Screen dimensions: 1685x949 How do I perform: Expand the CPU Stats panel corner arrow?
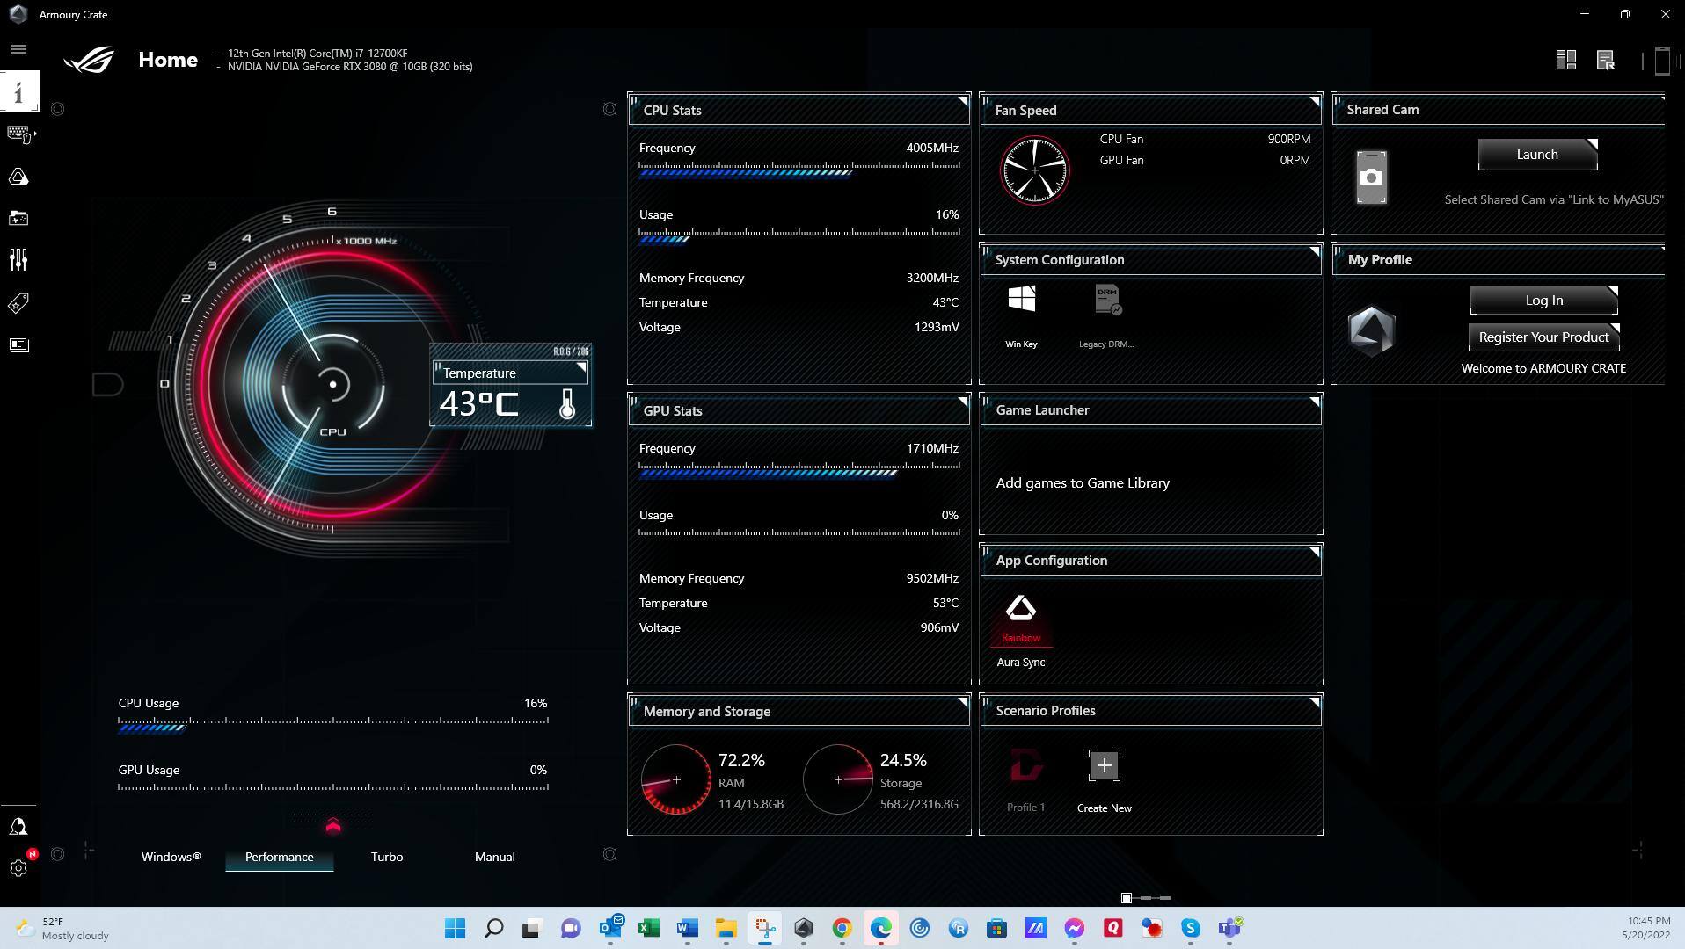962,102
